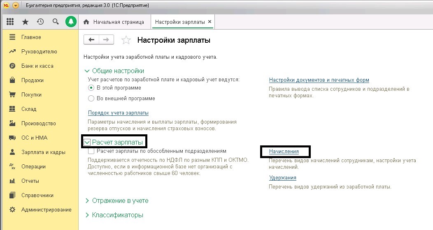Image resolution: width=433 pixels, height=230 pixels.
Task: Expand the 'Отражение в учете' section
Action: (87, 201)
